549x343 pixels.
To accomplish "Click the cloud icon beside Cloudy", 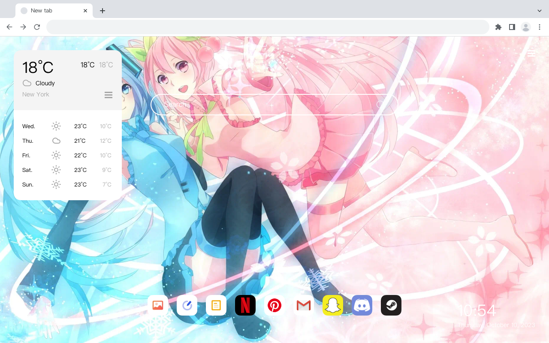I will click(27, 83).
